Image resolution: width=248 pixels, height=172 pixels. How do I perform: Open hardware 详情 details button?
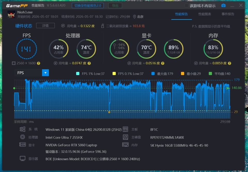45,26
